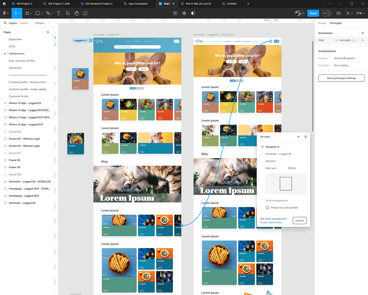Select the Hand tool

[77, 13]
